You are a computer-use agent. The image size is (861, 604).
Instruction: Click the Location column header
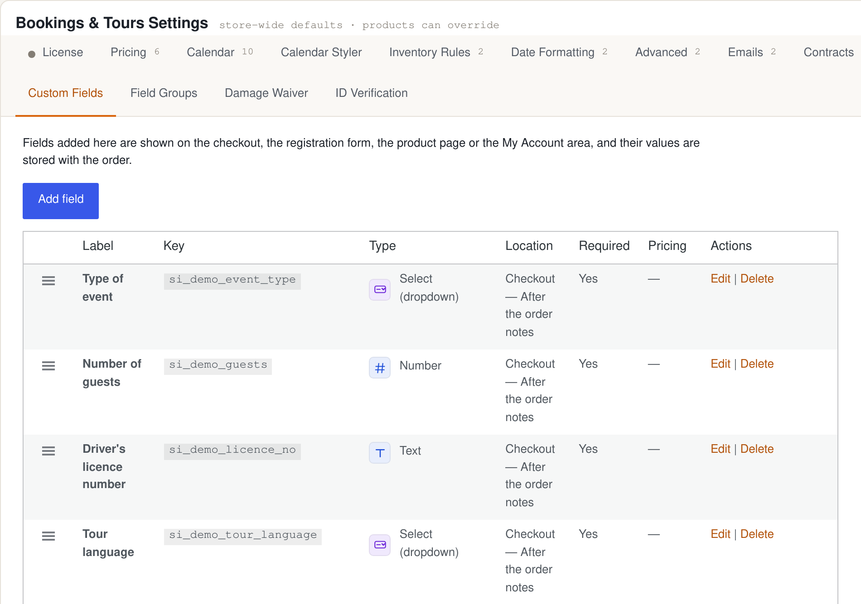(529, 246)
